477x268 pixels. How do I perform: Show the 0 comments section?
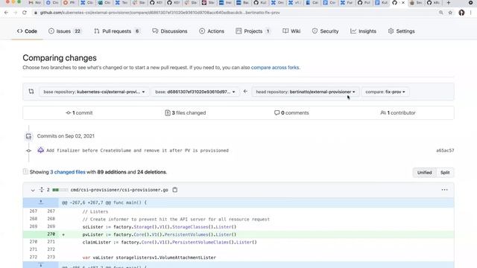click(x=291, y=112)
